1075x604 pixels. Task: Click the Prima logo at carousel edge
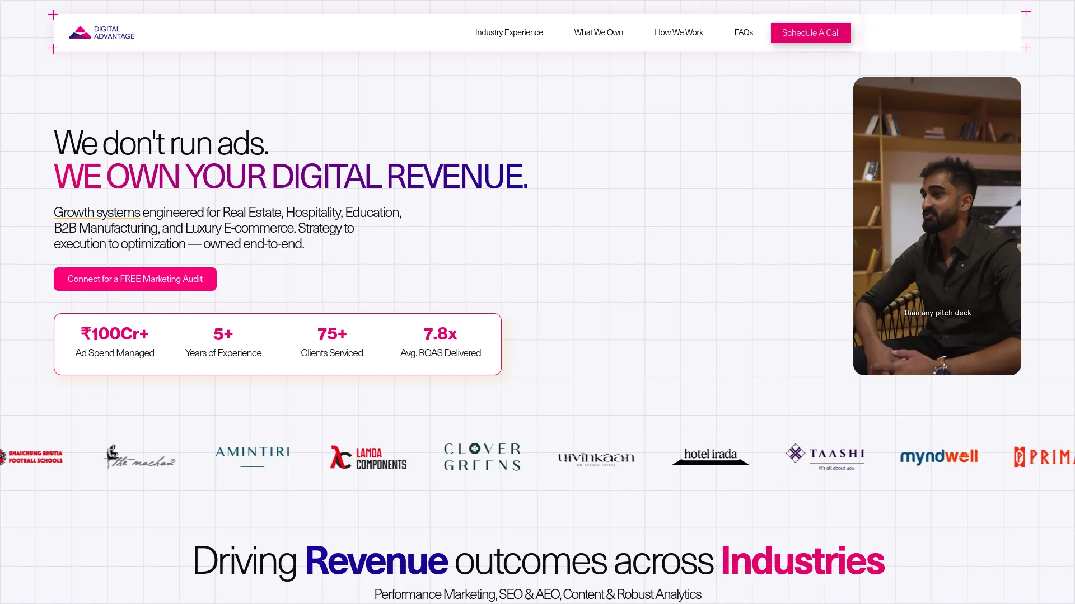1044,457
